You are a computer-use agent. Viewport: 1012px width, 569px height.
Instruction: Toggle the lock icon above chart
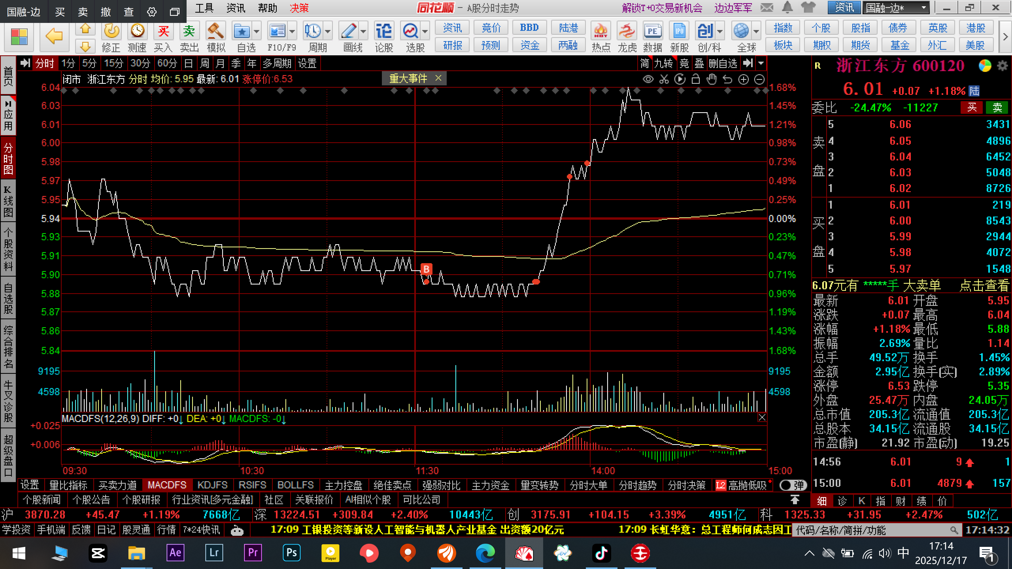[695, 79]
